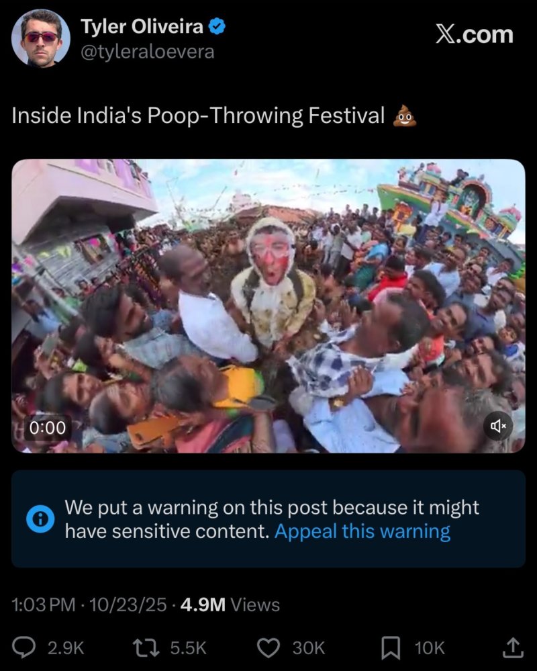Click the poop emoji in the post text
537x671 pixels.
(405, 116)
